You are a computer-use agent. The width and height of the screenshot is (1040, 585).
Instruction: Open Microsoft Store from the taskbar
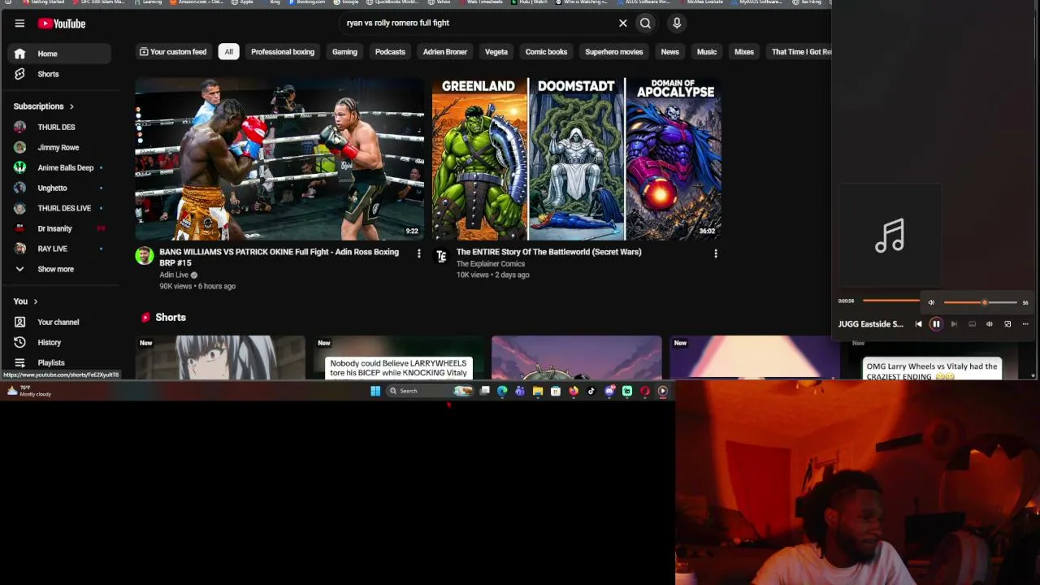556,391
